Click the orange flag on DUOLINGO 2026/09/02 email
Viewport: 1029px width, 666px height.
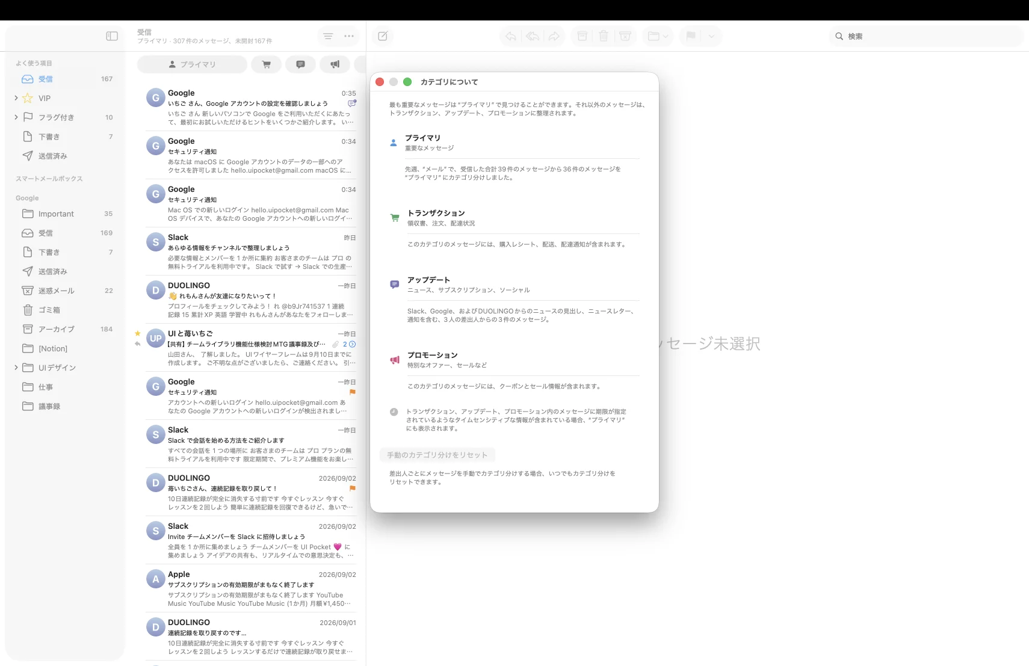pos(353,489)
